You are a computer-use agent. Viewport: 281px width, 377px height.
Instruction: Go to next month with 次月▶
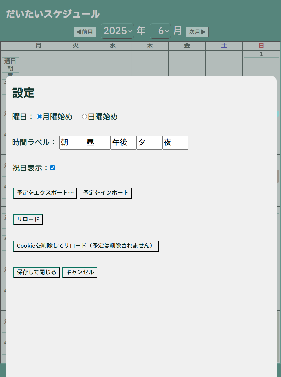197,32
